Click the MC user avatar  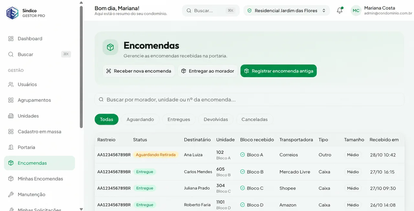[x=356, y=11]
